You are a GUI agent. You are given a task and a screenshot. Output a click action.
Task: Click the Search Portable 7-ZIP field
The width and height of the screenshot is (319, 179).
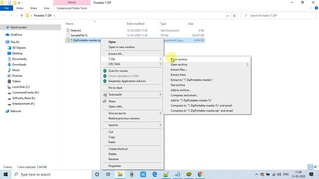(x=279, y=15)
